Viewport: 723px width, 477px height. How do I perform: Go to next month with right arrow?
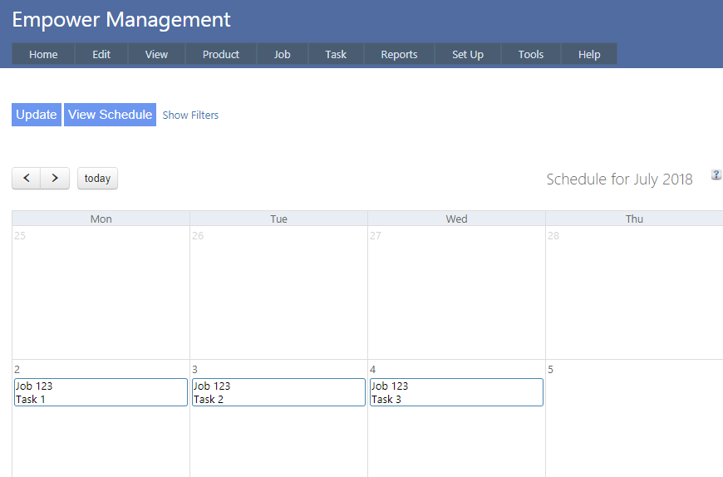[x=55, y=178]
